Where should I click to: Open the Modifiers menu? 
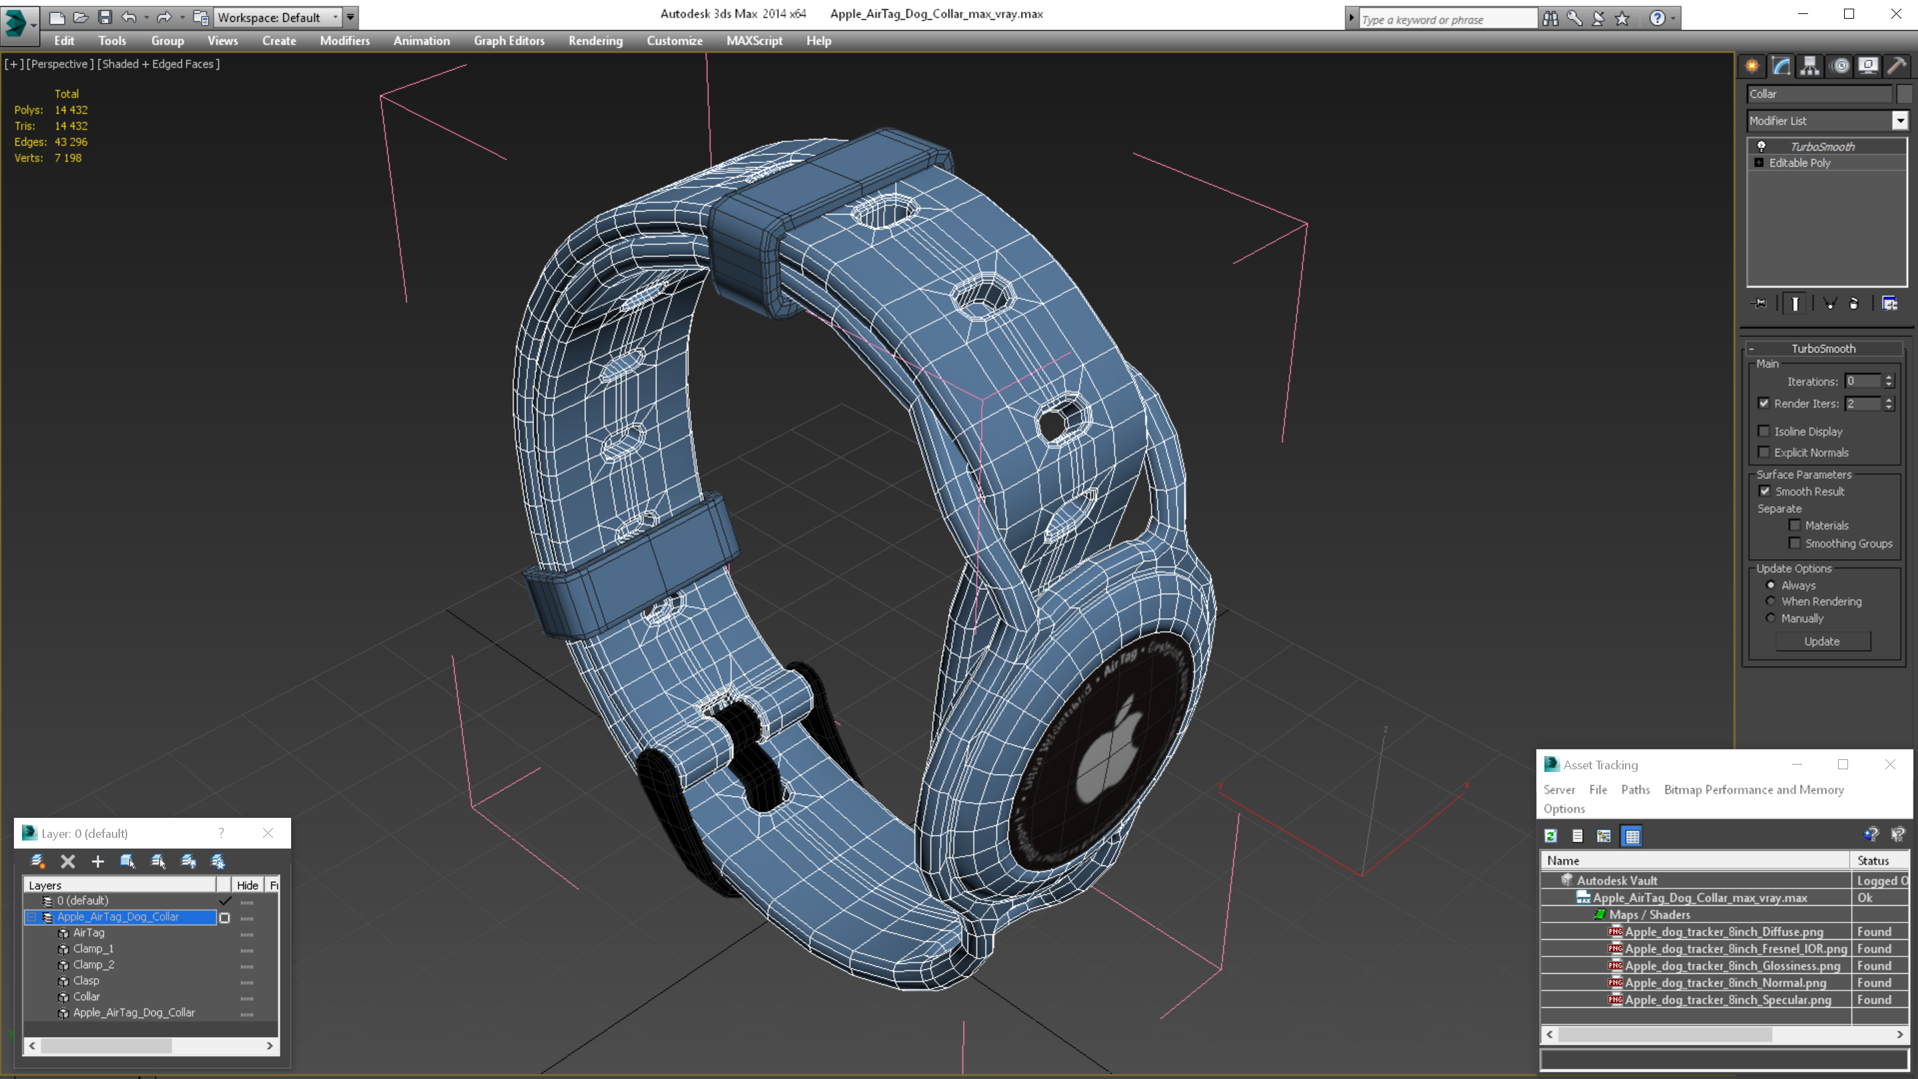point(345,41)
